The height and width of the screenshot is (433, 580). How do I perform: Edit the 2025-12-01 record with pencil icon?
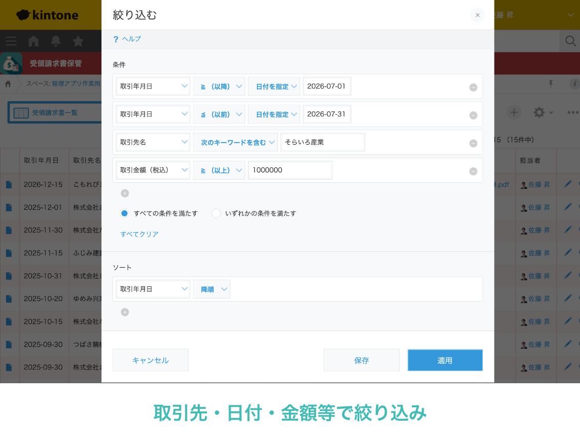point(568,207)
